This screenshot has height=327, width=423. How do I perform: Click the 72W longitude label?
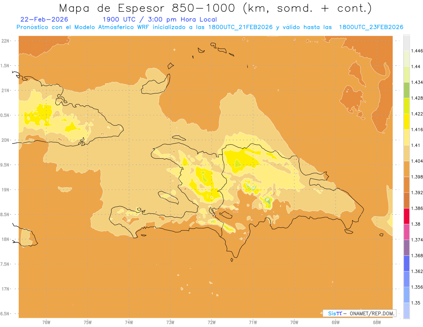pyautogui.click(x=211, y=322)
